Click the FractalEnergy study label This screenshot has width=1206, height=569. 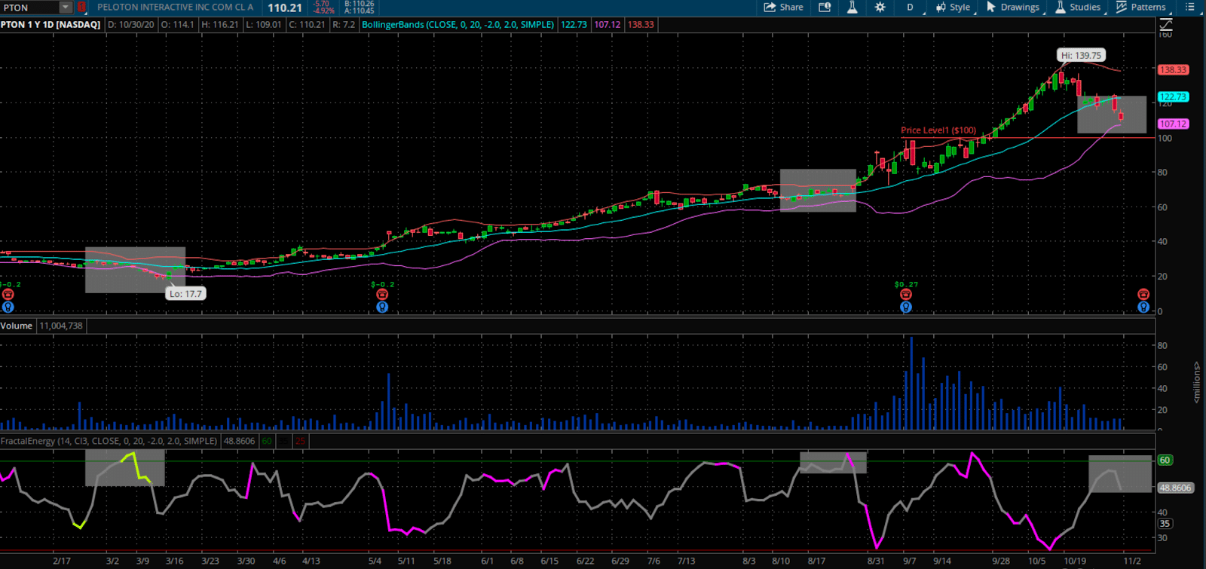pos(109,441)
